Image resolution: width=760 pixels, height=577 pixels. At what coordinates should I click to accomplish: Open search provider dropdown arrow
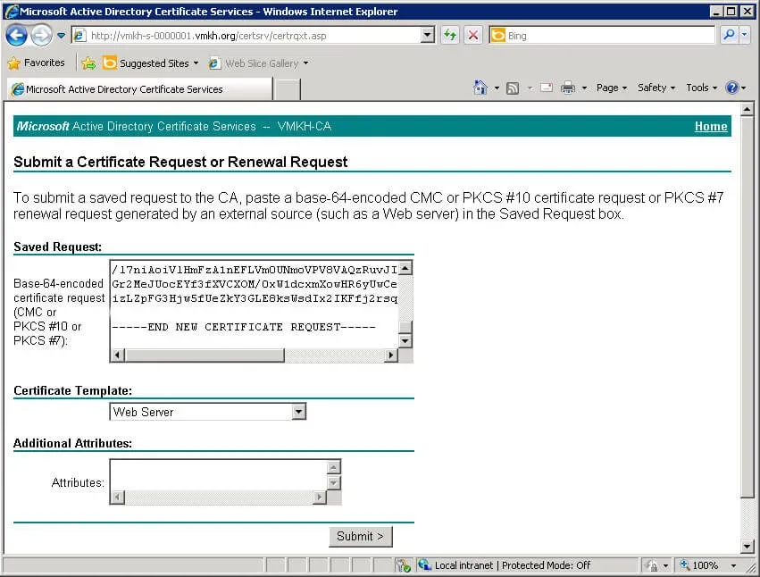pyautogui.click(x=745, y=35)
